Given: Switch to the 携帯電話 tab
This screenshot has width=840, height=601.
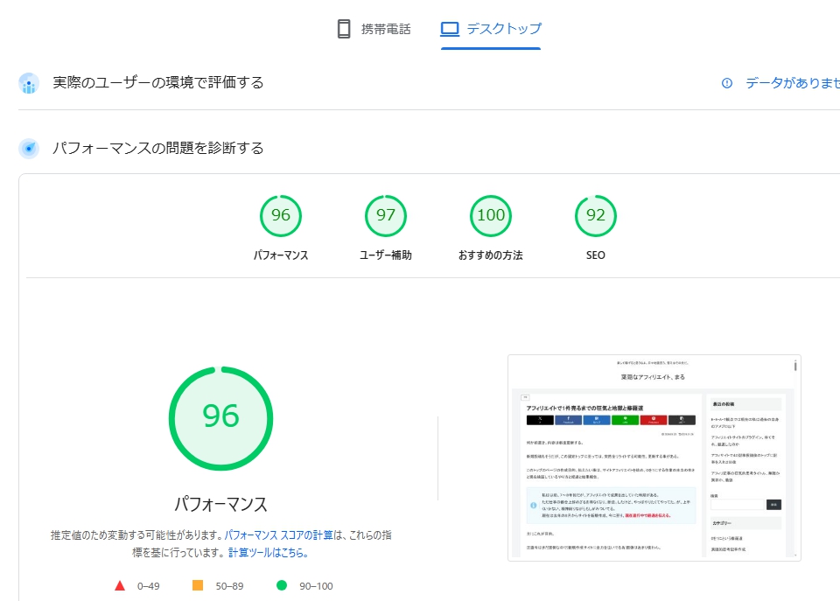Looking at the screenshot, I should 374,29.
